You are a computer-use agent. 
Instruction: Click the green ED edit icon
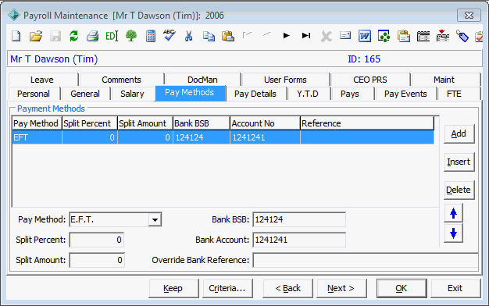tap(112, 36)
